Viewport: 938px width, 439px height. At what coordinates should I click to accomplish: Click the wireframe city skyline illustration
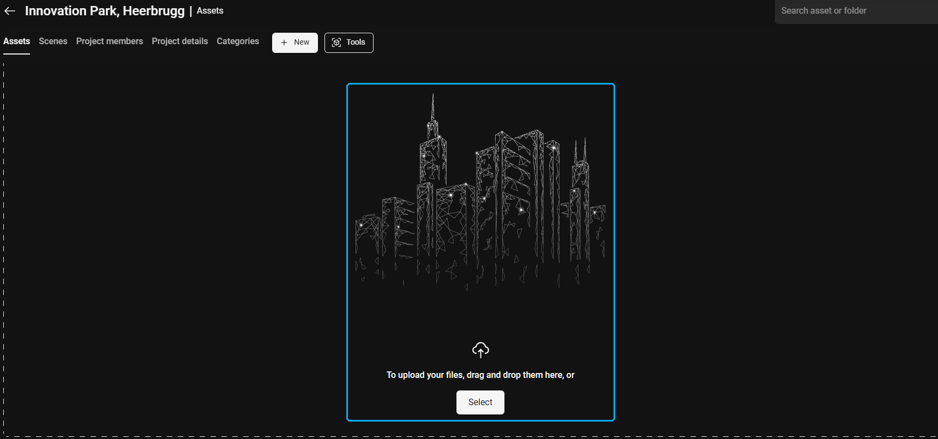[x=480, y=191]
